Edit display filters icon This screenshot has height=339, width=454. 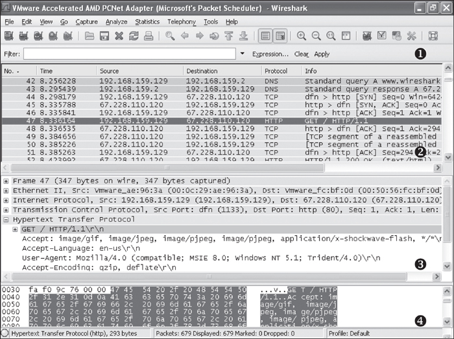click(x=382, y=36)
